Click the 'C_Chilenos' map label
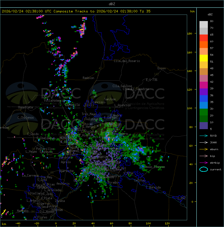The image size is (224, 227). [x=26, y=118]
